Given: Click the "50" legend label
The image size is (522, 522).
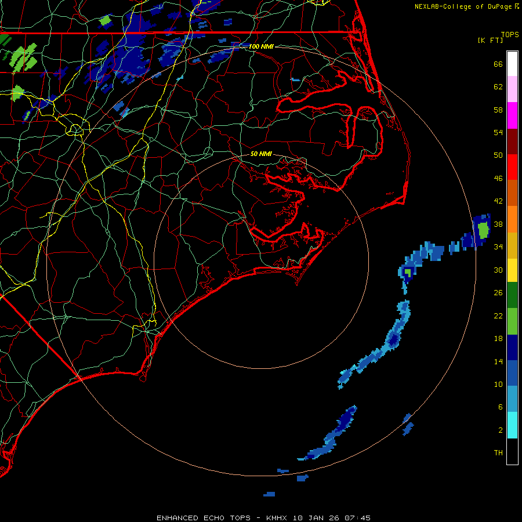Looking at the screenshot, I should point(498,155).
